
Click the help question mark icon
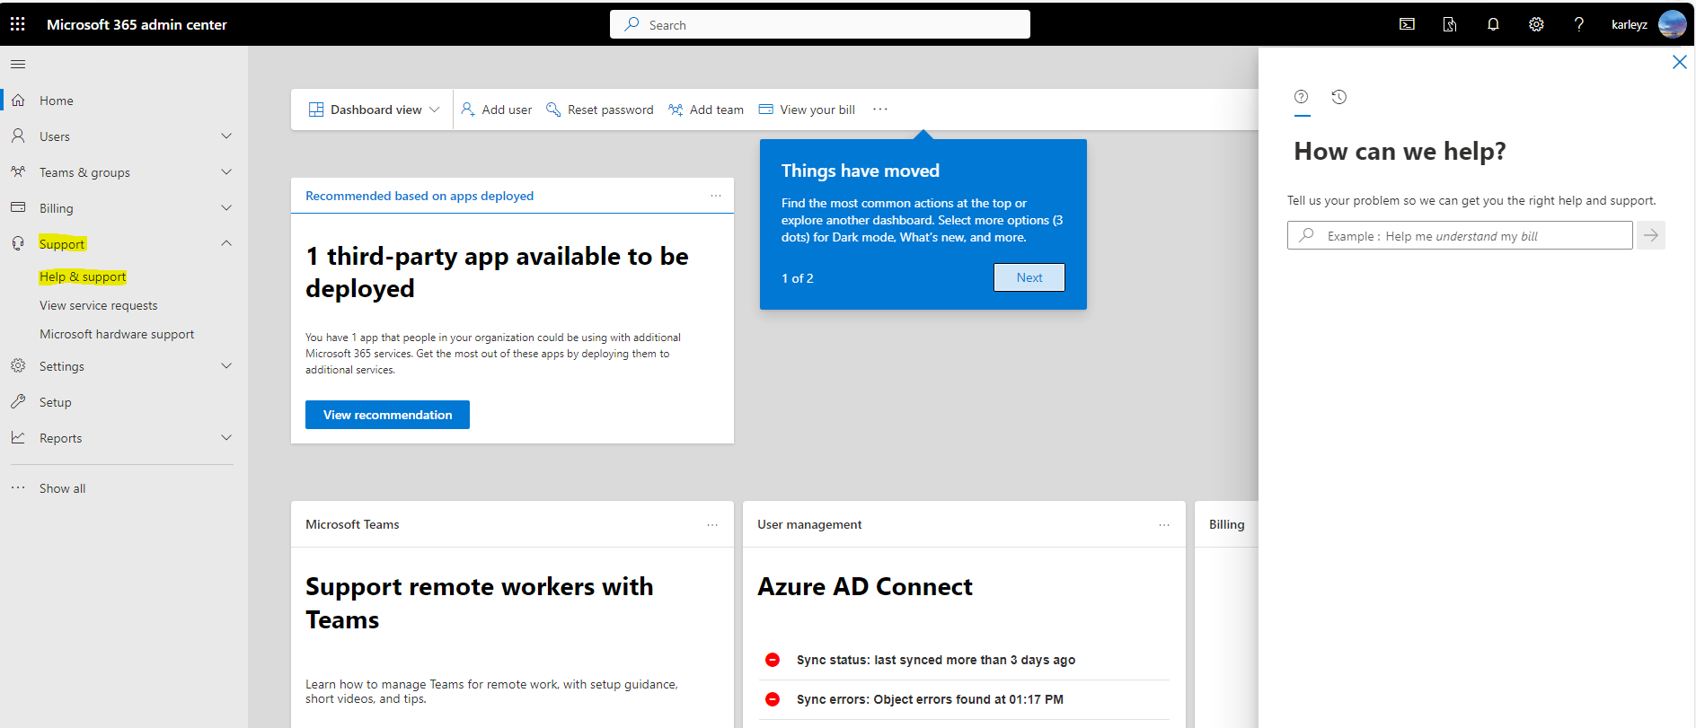tap(1579, 24)
